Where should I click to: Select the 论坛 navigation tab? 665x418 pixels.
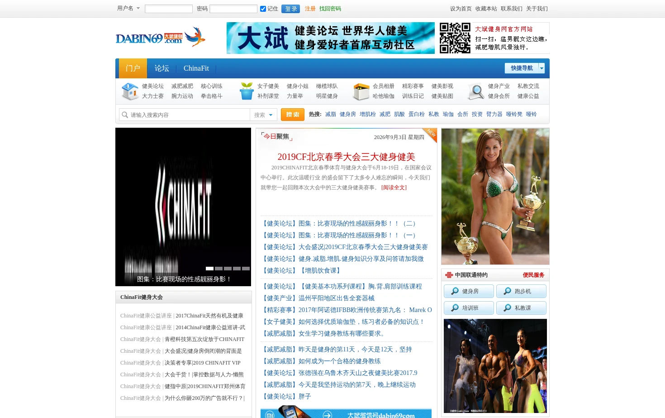161,68
